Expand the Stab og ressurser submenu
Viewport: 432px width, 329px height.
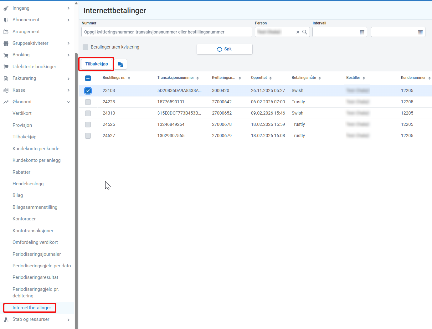[x=69, y=320]
